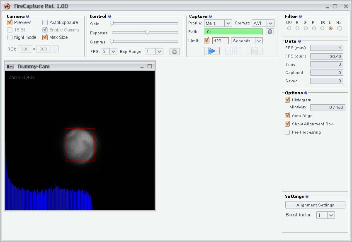
Task: Open the Exp.Range dropdown
Action: click(159, 52)
